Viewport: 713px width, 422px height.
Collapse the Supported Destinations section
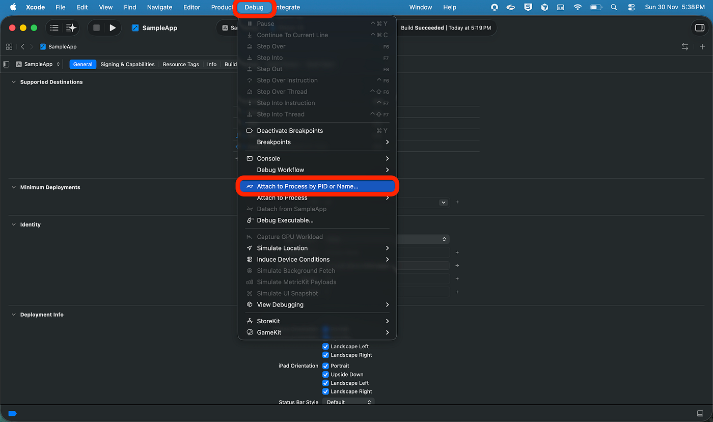click(14, 82)
